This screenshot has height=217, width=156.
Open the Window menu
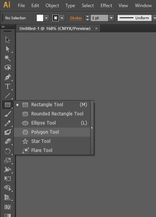pyautogui.click(x=143, y=6)
